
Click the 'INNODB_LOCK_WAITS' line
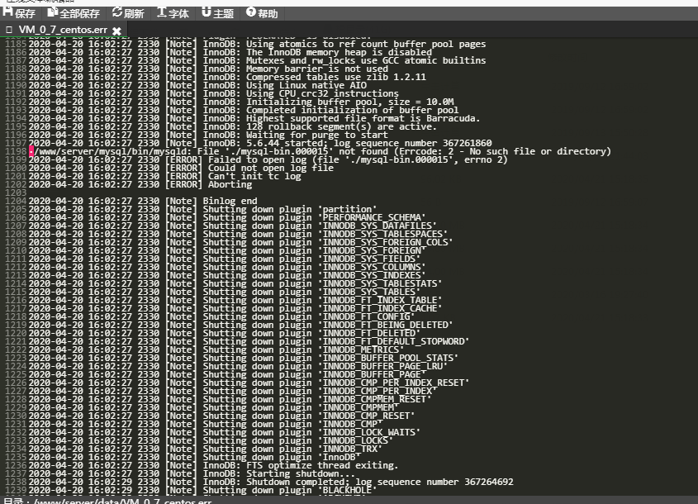225,432
